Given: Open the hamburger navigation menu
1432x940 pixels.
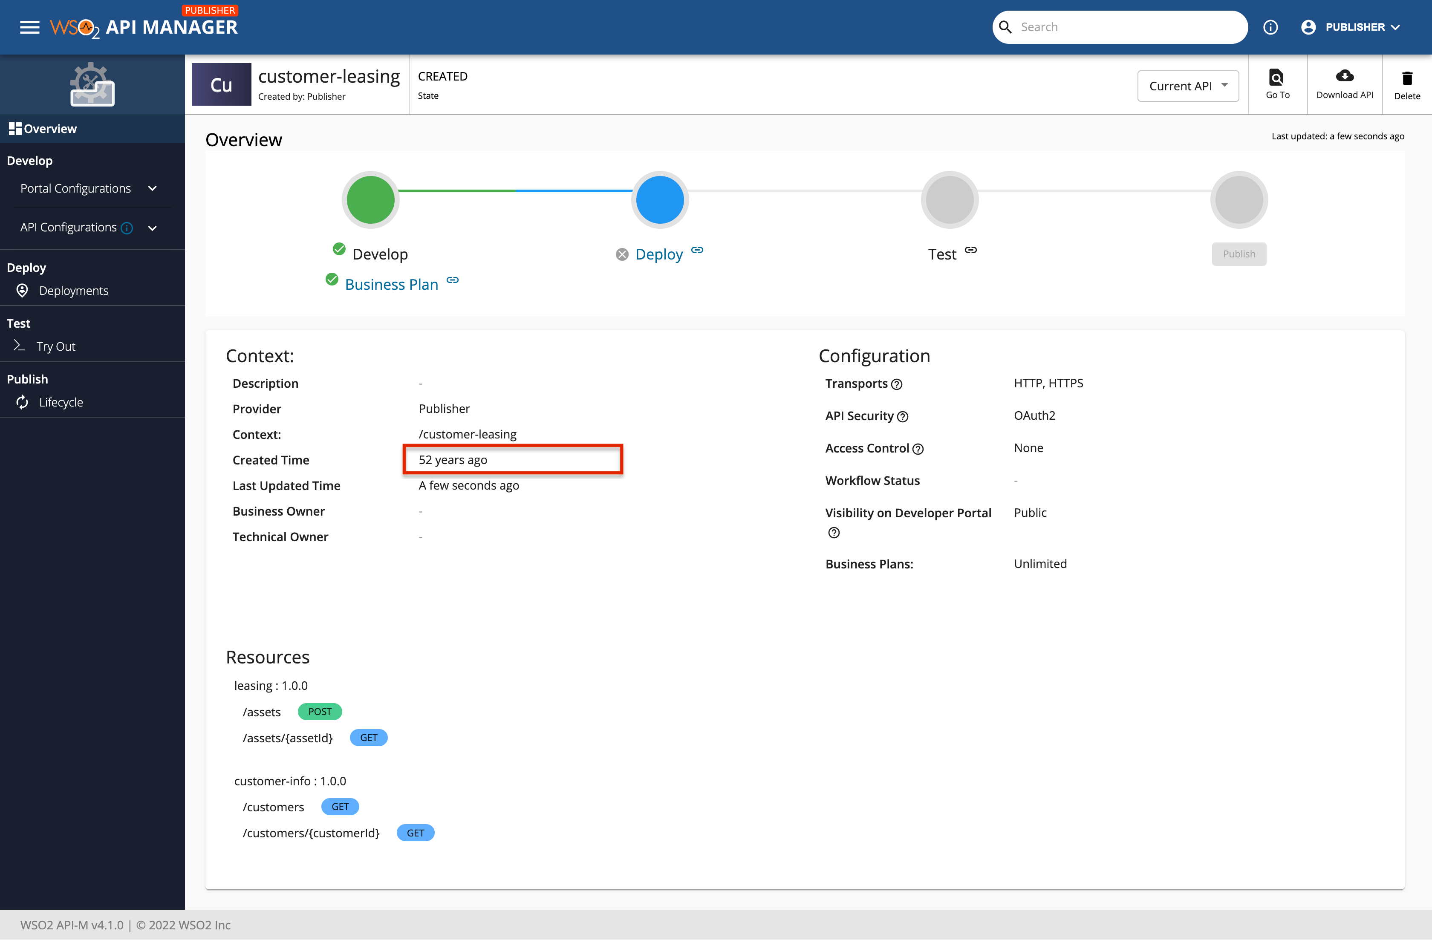Looking at the screenshot, I should pos(29,27).
